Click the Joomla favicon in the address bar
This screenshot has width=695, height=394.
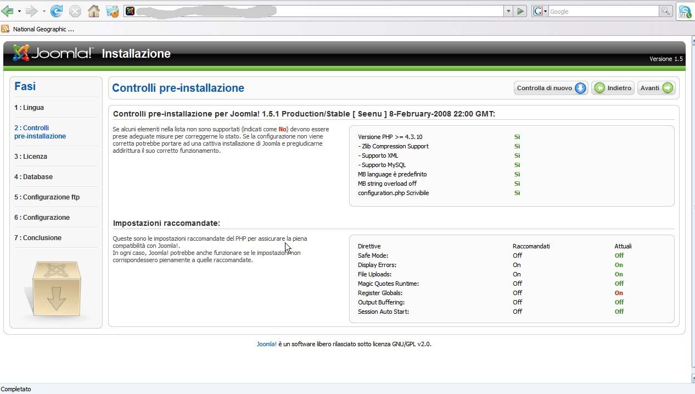pyautogui.click(x=130, y=11)
